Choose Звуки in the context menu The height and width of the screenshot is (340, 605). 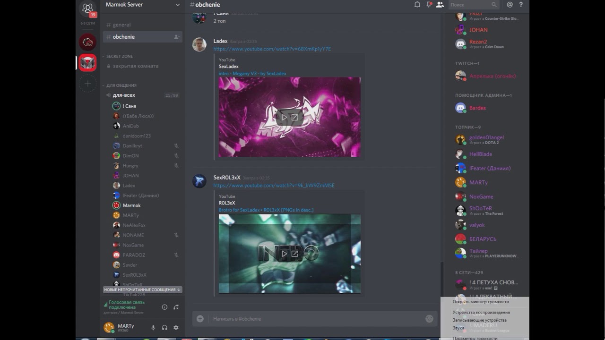coord(458,328)
